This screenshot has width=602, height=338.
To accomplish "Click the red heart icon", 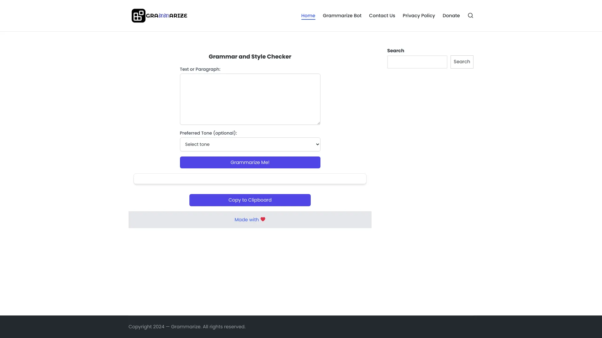I will click(x=263, y=219).
